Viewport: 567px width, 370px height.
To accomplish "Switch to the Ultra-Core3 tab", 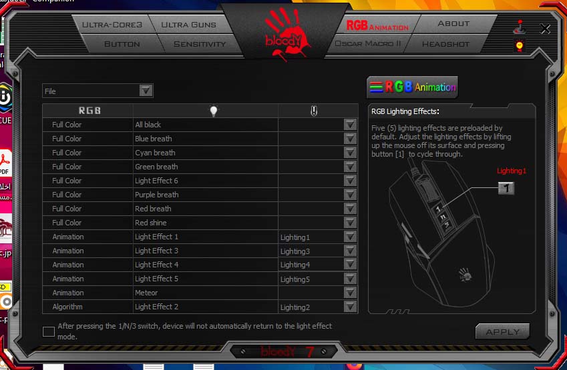I will 112,25.
